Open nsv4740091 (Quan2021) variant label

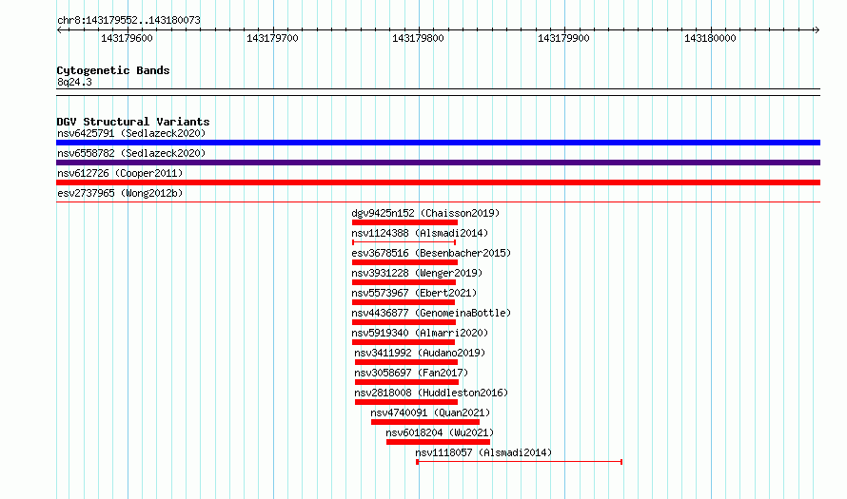point(430,413)
